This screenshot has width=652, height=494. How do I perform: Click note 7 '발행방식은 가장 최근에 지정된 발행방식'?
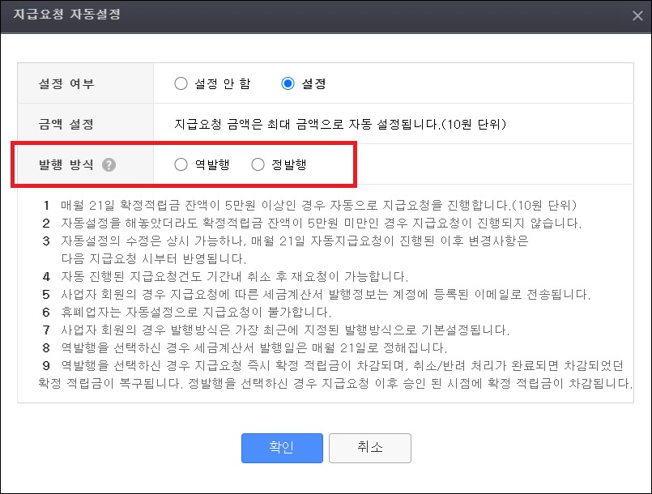(x=285, y=330)
